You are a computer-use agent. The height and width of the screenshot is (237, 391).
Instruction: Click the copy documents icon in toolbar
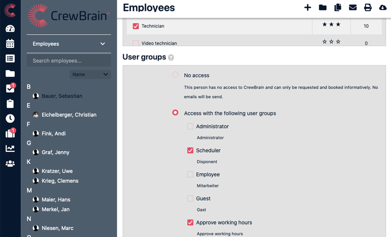337,7
